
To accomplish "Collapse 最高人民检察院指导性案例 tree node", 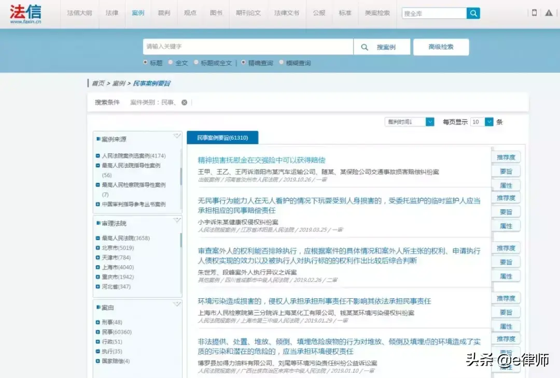I will pyautogui.click(x=98, y=185).
